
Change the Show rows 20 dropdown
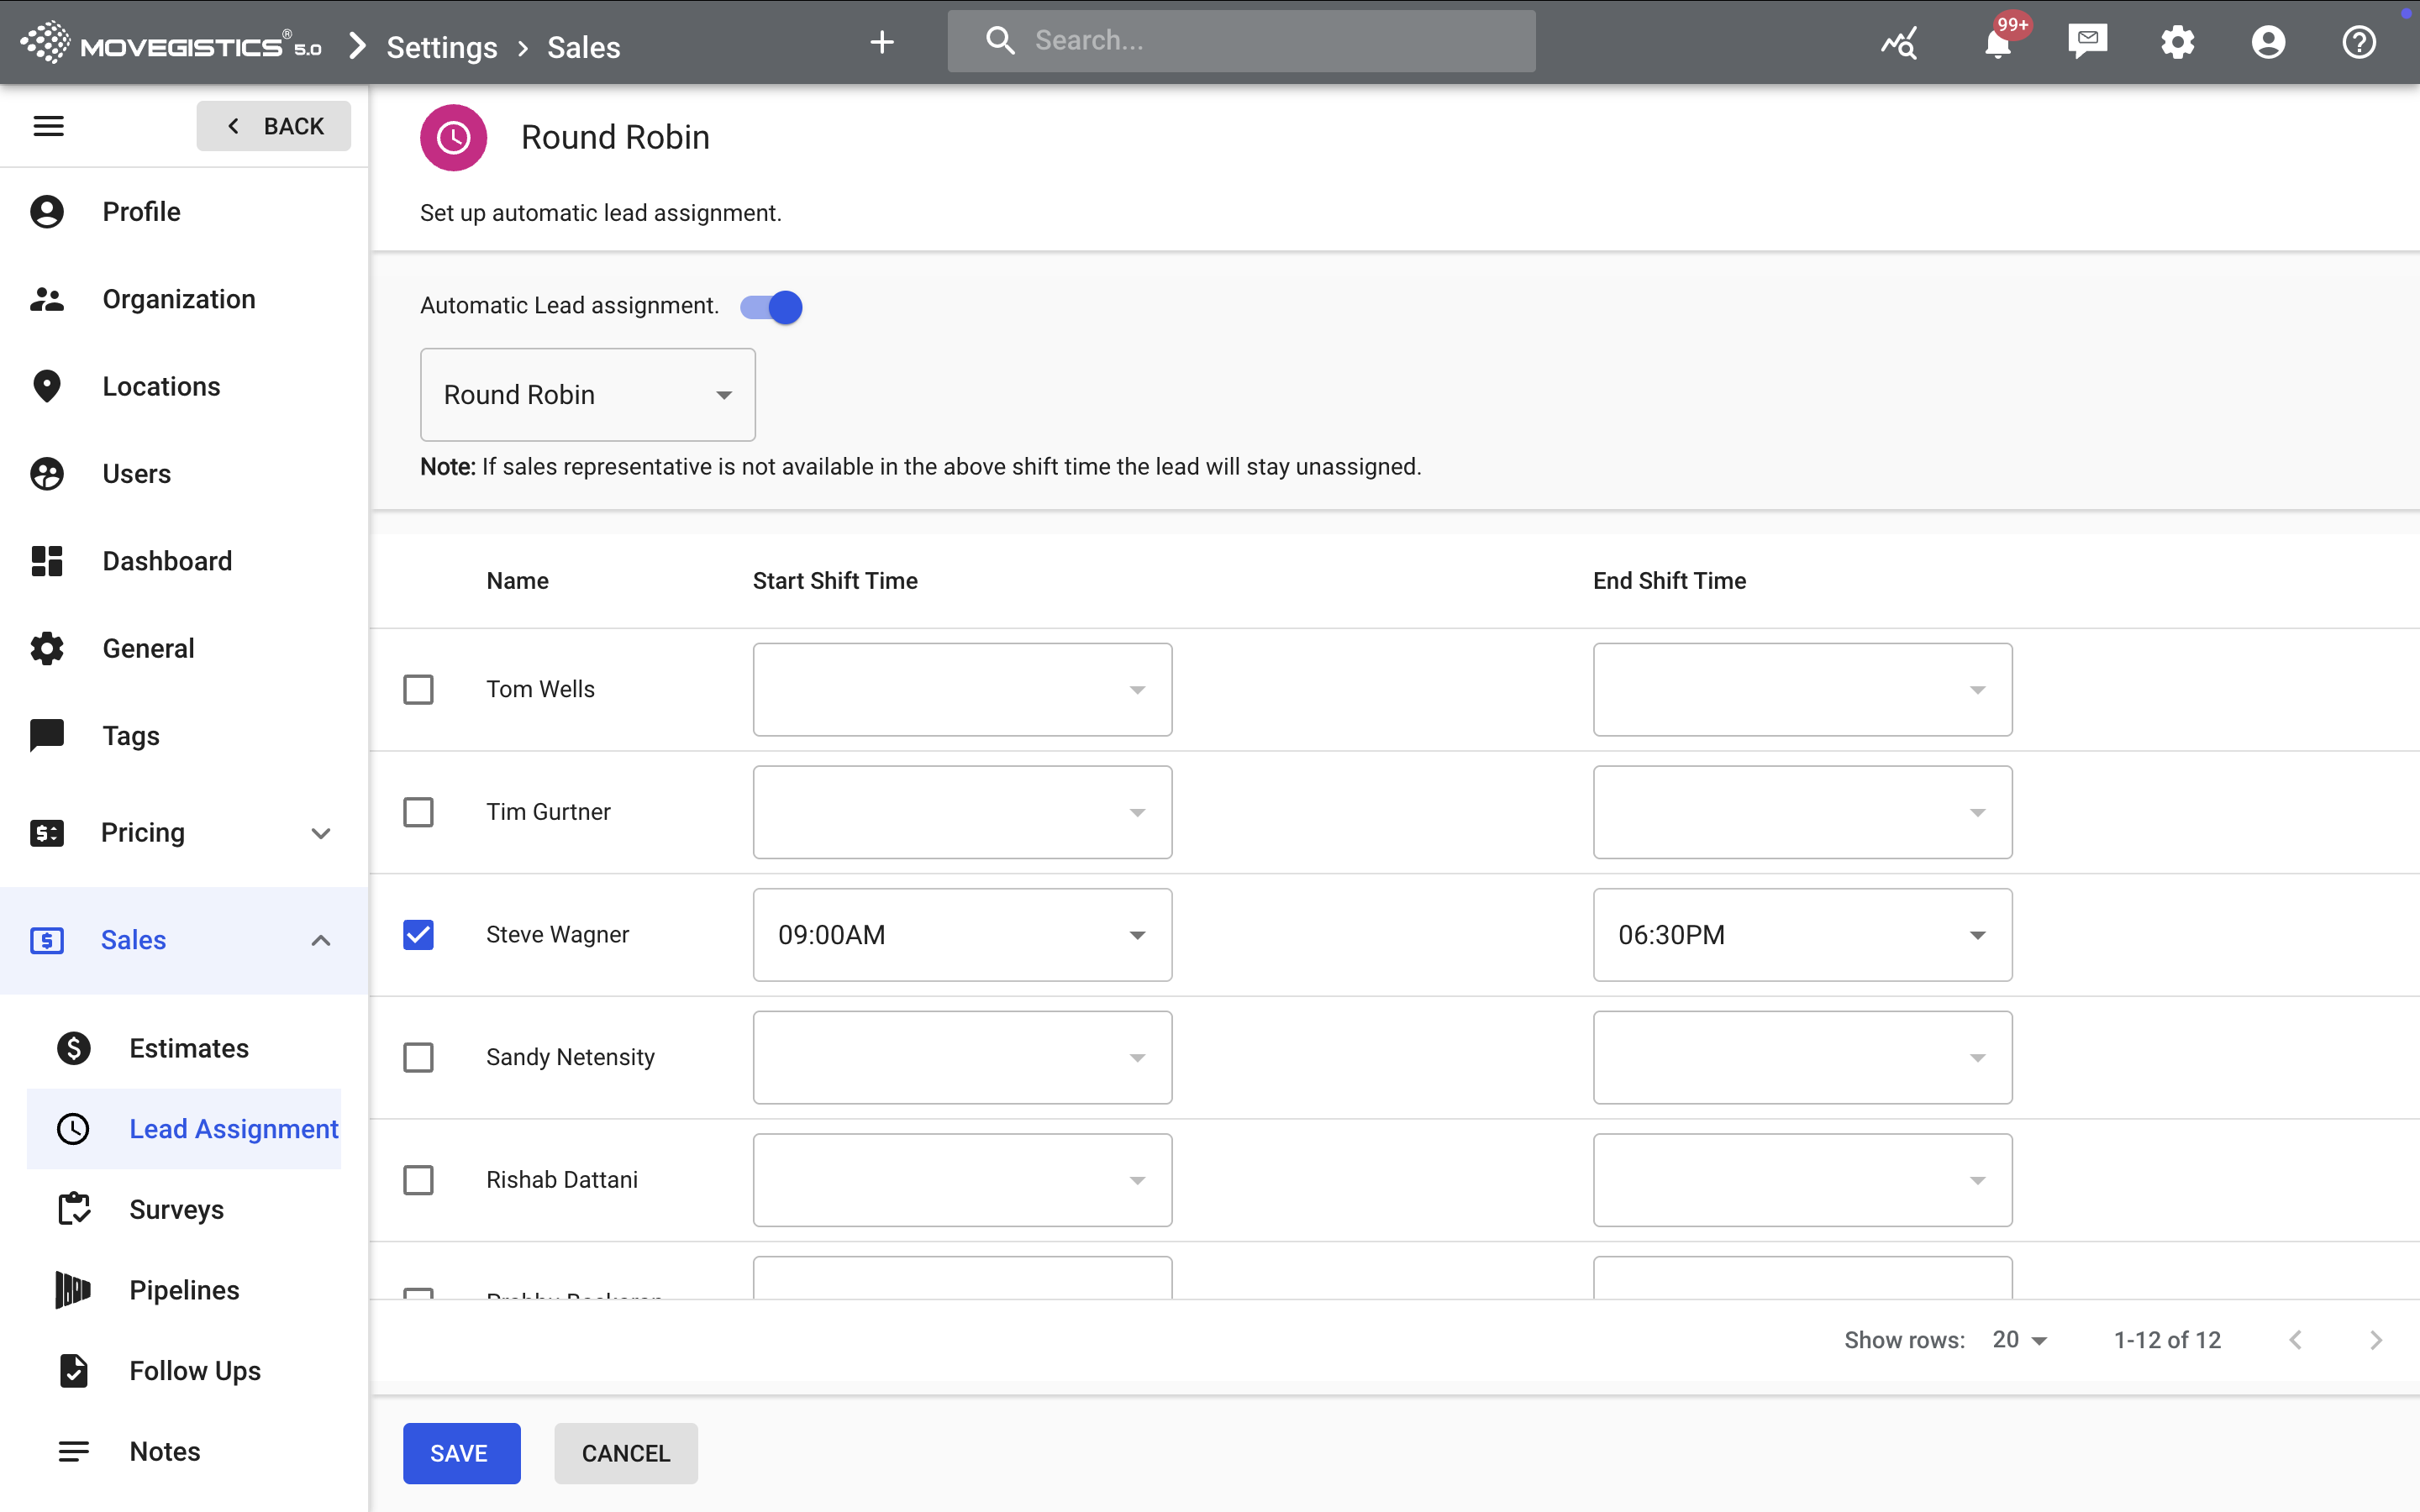(2019, 1340)
